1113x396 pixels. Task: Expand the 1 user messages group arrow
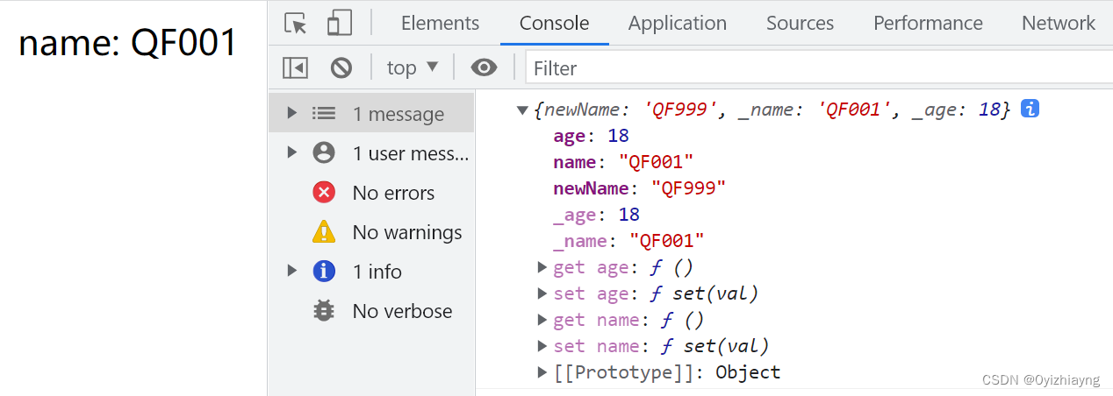point(292,152)
